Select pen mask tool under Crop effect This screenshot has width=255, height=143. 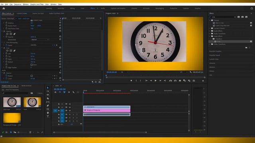point(14,51)
